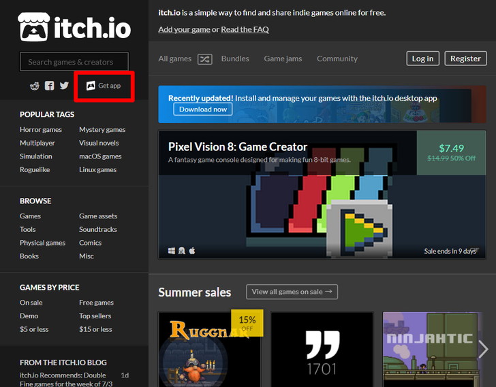Browse the Tools category
Viewport: 496px width, 387px height.
coord(27,229)
